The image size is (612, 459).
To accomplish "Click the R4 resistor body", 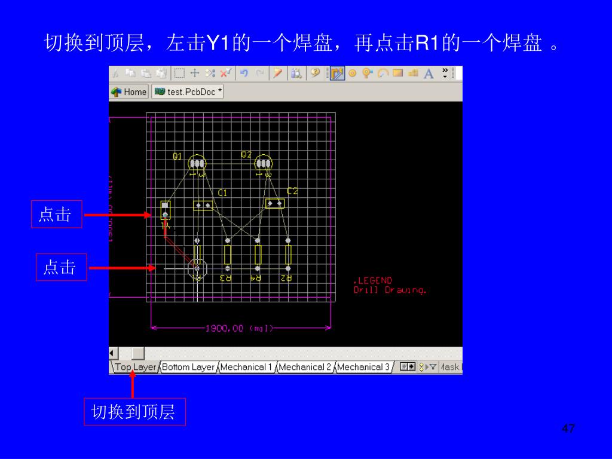I will (258, 255).
